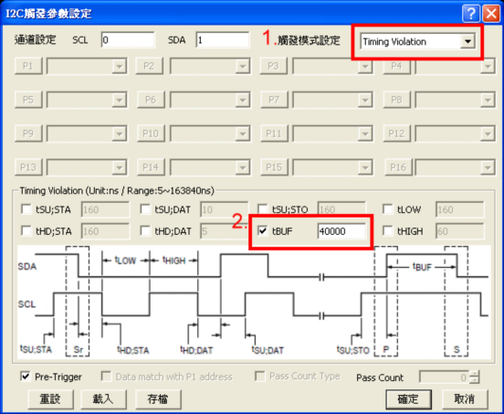The image size is (504, 414).
Task: Enable the tHD;DAT checkbox
Action: click(145, 230)
